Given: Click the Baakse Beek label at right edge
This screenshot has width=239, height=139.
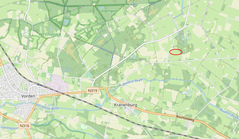Looking at the screenshot, I should [x=229, y=114].
